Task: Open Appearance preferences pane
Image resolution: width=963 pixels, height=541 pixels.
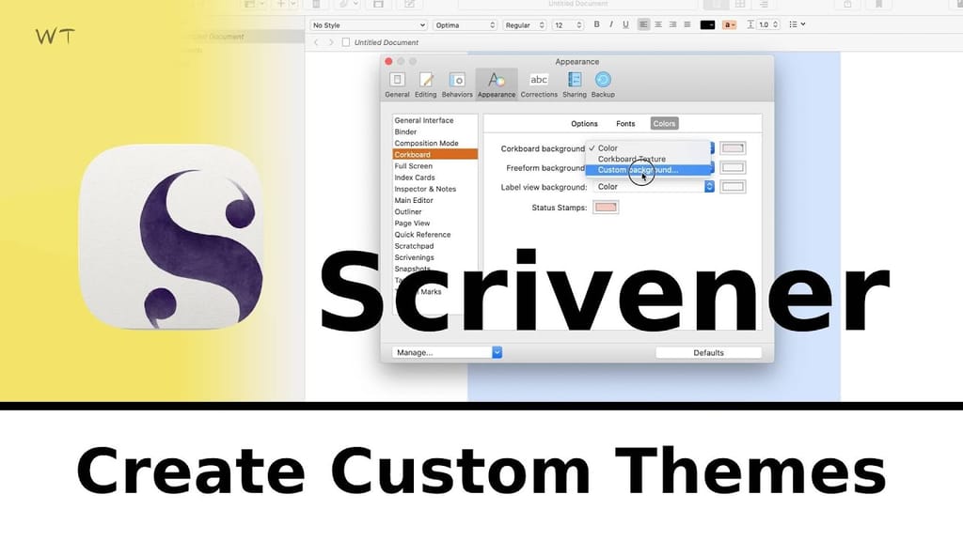Action: pos(497,85)
